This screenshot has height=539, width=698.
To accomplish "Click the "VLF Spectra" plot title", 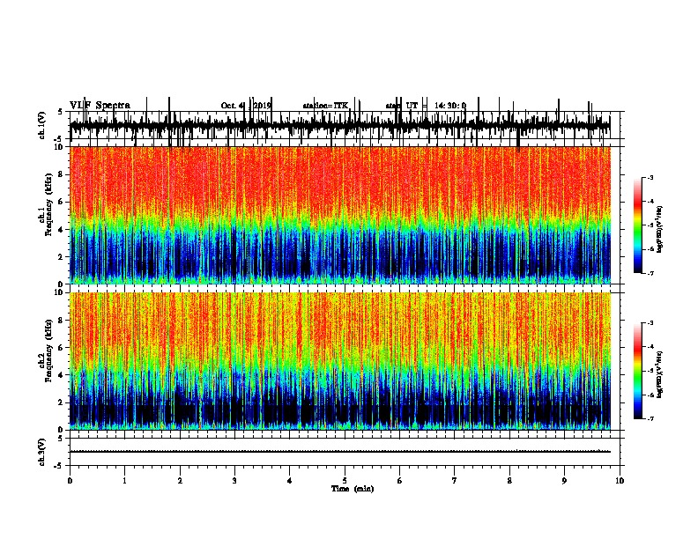I will (100, 106).
